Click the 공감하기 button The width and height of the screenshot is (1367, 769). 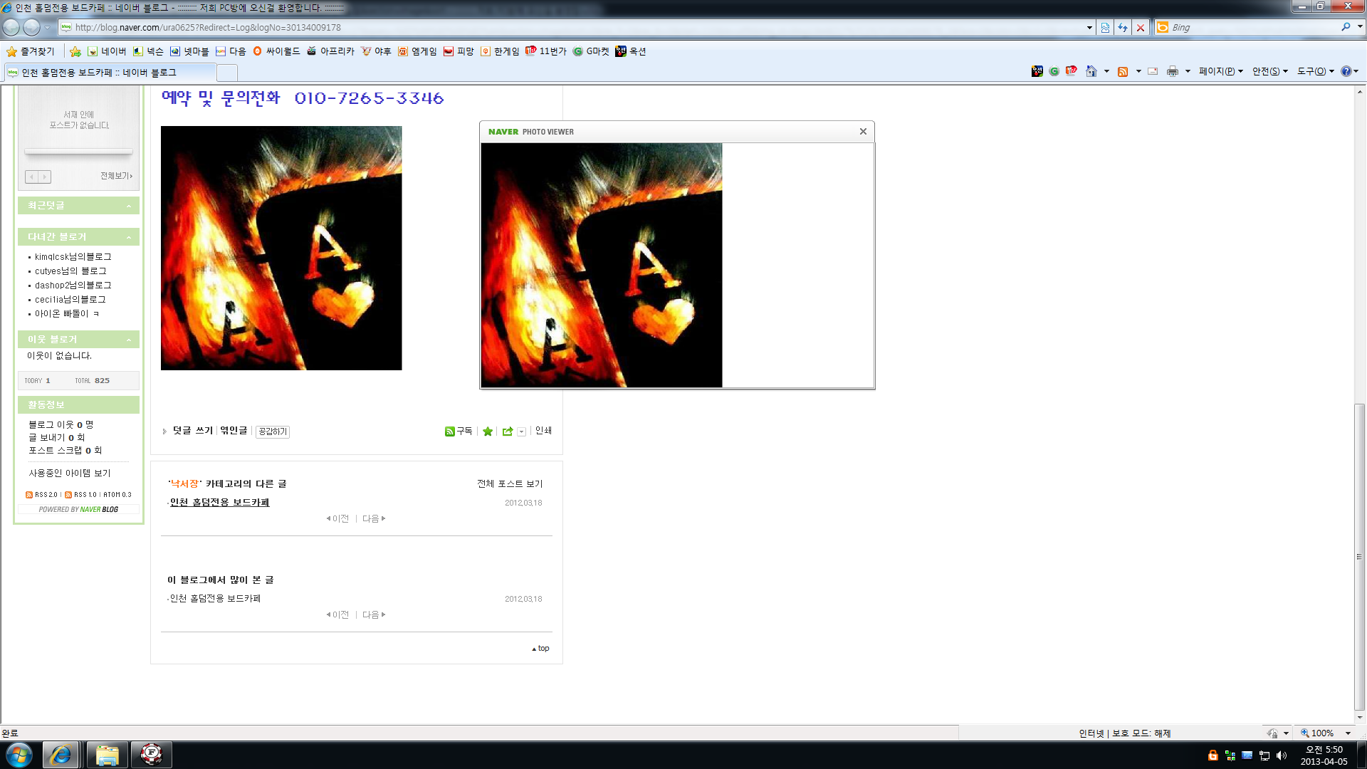pos(273,431)
